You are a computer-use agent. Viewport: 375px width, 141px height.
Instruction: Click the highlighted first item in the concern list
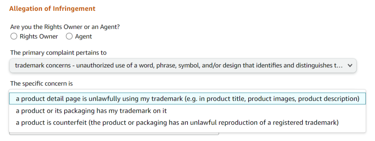tap(187, 99)
